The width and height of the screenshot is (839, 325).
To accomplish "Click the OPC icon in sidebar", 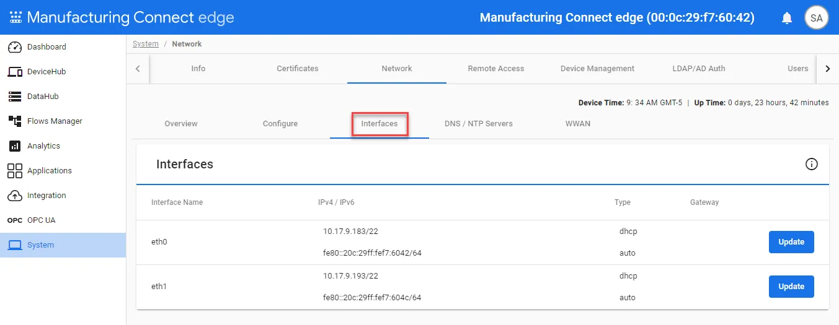I will pos(15,220).
